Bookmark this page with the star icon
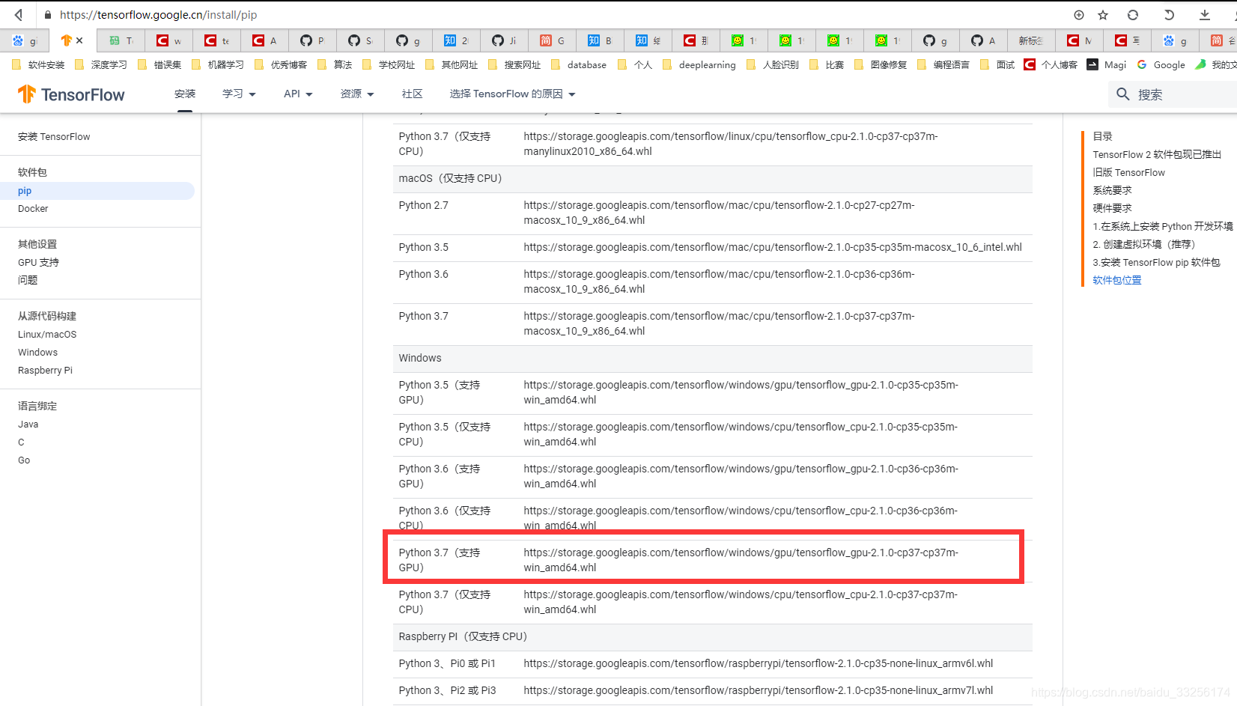The height and width of the screenshot is (706, 1237). [1103, 15]
